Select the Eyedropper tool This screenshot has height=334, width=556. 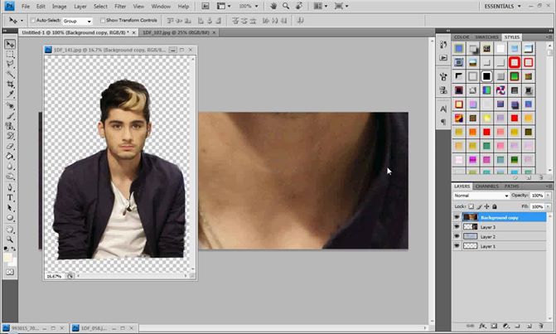coord(10,94)
